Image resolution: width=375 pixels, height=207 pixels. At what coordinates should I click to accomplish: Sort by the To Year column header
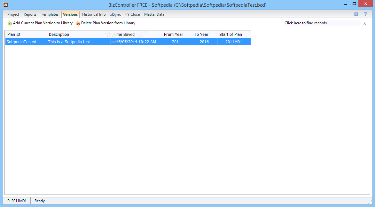205,35
